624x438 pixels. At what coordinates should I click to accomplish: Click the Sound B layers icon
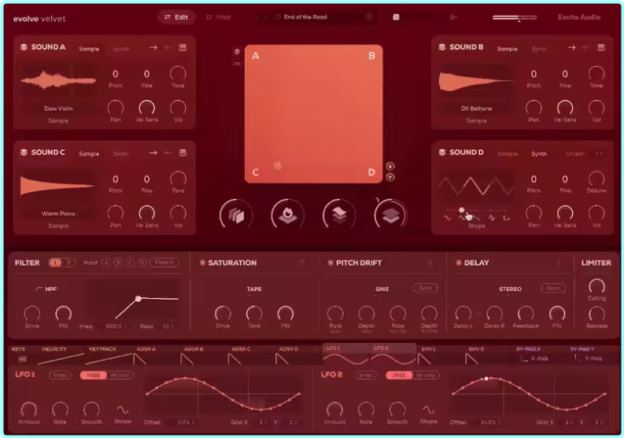point(442,47)
